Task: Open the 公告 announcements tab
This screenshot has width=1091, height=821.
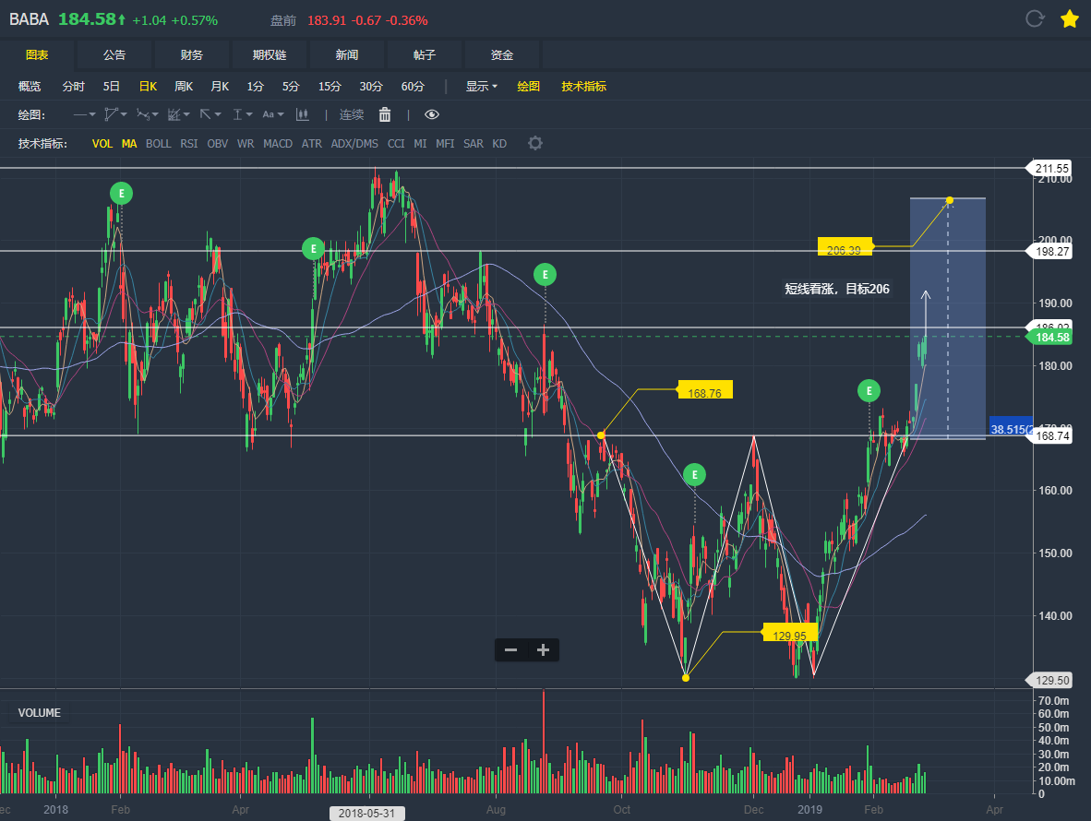Action: click(114, 55)
